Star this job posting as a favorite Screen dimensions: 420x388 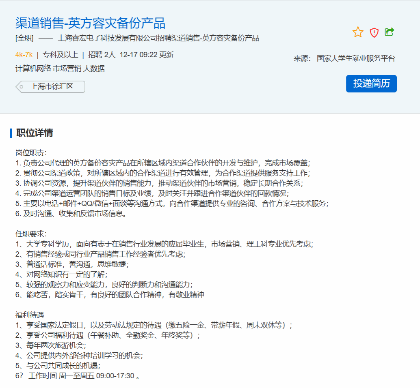357,32
